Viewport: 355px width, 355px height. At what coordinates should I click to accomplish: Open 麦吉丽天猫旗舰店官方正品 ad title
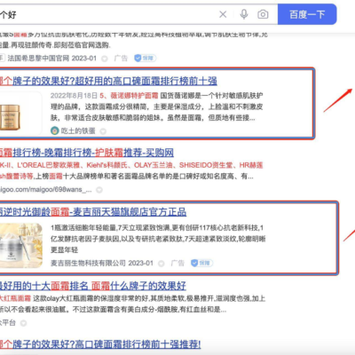[x=93, y=212]
